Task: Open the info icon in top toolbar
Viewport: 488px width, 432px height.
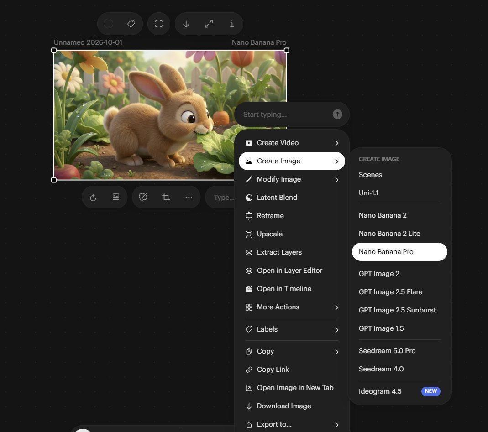Action: (x=231, y=24)
